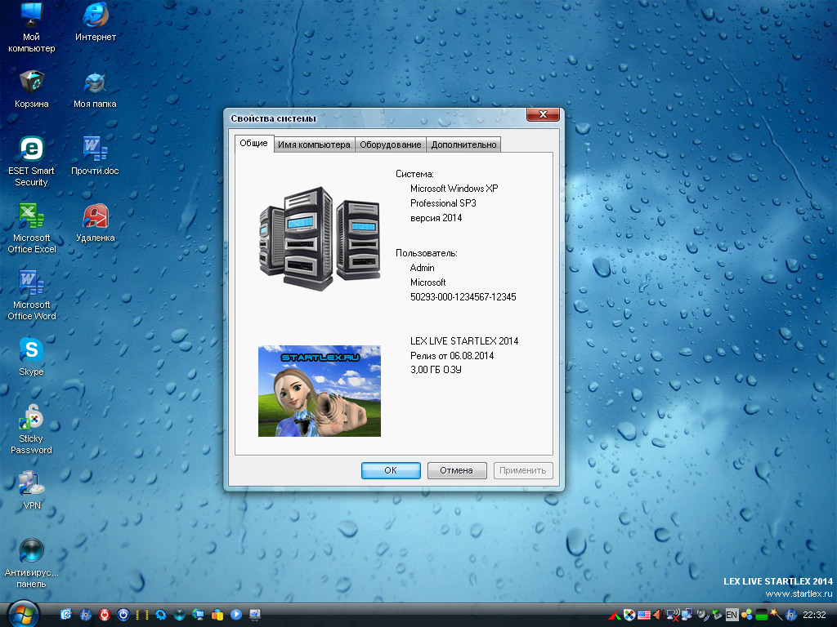Switch to the Оборудование tab
The width and height of the screenshot is (837, 627).
(x=390, y=145)
